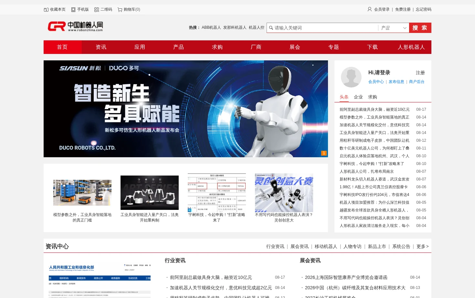
Task: Switch to the 求购 tab in sidebar
Action: point(373,97)
